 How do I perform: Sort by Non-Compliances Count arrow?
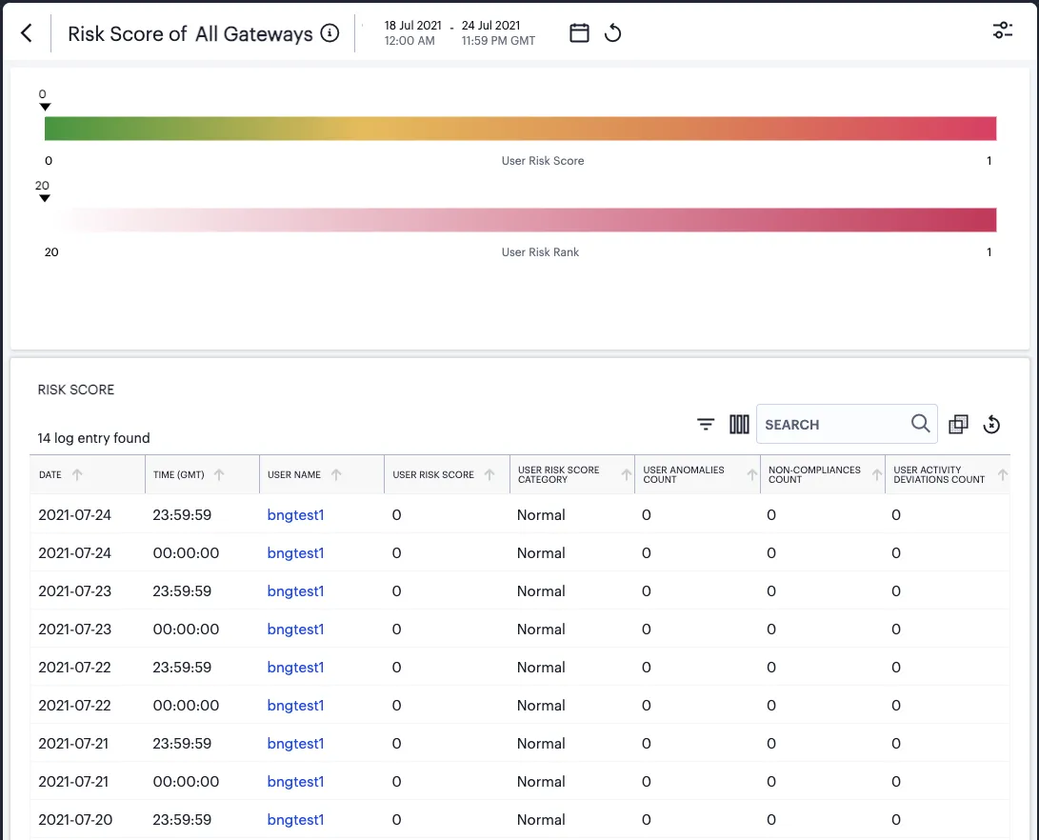[x=877, y=474]
